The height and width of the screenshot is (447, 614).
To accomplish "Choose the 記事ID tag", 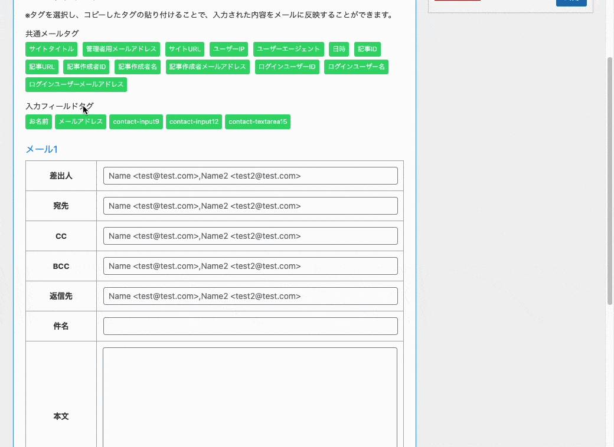I will (x=367, y=50).
